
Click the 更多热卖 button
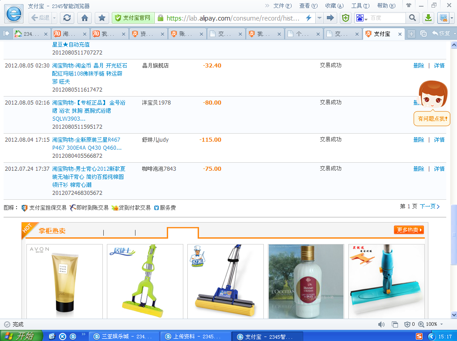click(x=409, y=230)
